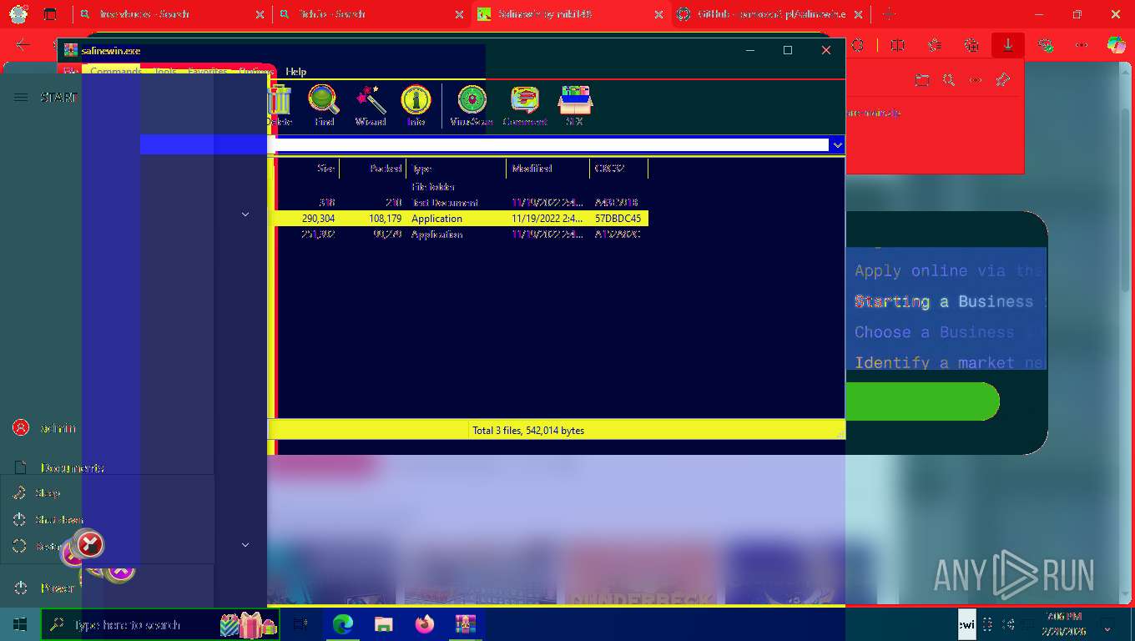Open Edge Settings and more menu
This screenshot has width=1135, height=641.
click(x=1082, y=45)
